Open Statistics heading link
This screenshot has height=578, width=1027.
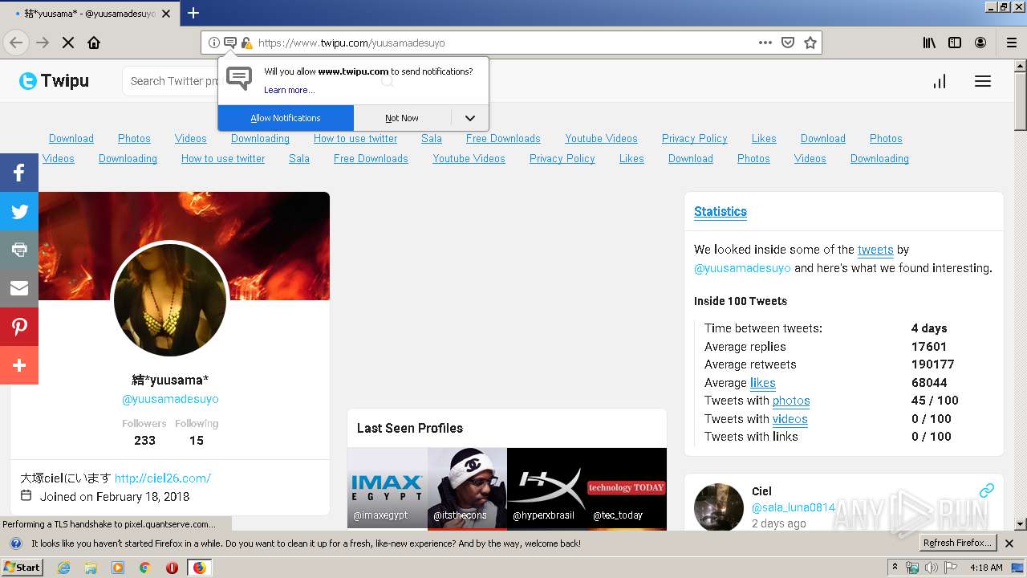(x=721, y=211)
